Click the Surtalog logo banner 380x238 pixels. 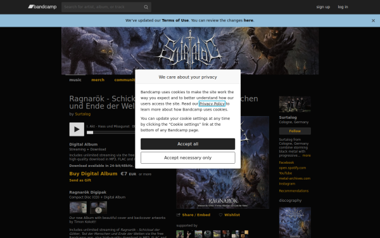tap(190, 51)
